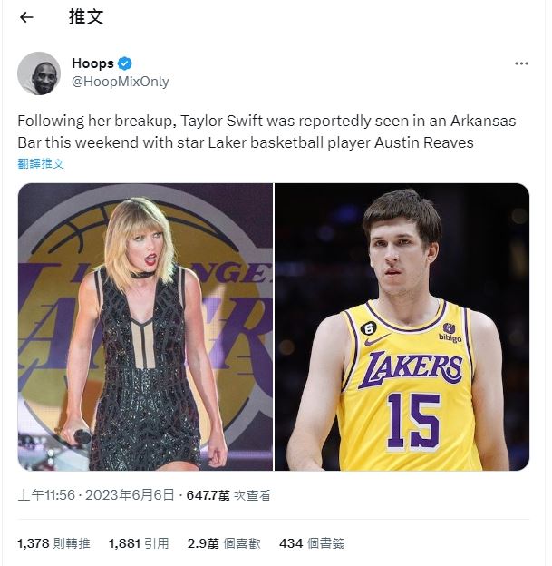Click the Hoops display name
552x566 pixels.
pos(92,63)
